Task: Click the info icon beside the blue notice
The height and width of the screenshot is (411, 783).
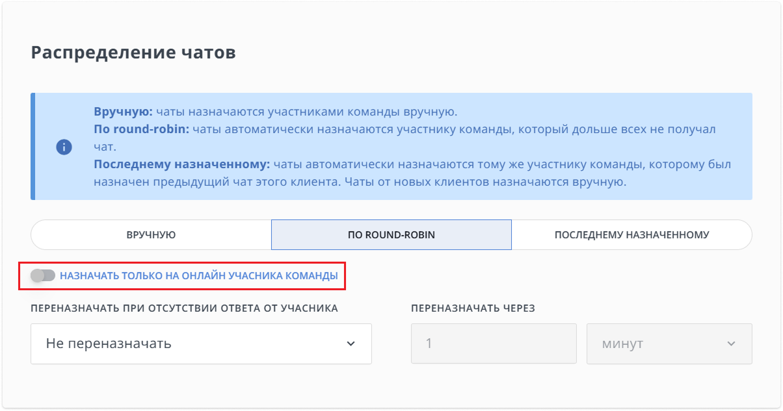Action: click(x=64, y=147)
